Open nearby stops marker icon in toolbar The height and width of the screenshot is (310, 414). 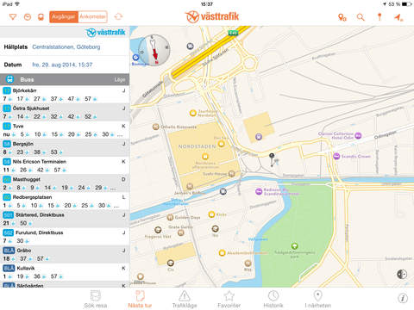tap(342, 17)
